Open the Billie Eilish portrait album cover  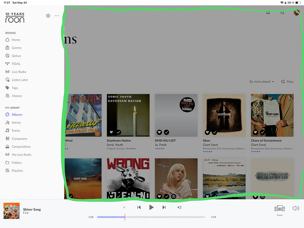[x=176, y=179]
